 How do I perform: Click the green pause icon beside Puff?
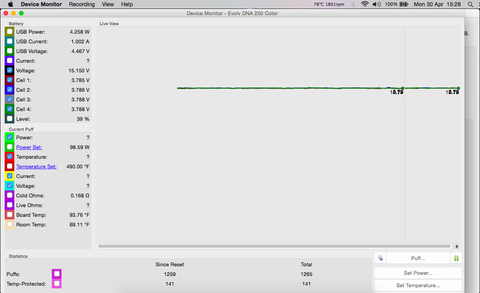tap(456, 258)
